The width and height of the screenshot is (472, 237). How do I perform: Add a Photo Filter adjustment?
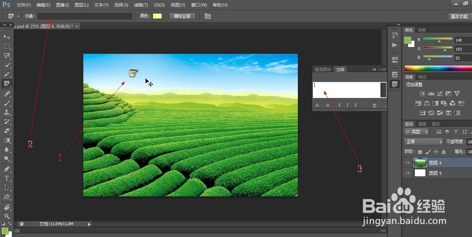point(444,103)
